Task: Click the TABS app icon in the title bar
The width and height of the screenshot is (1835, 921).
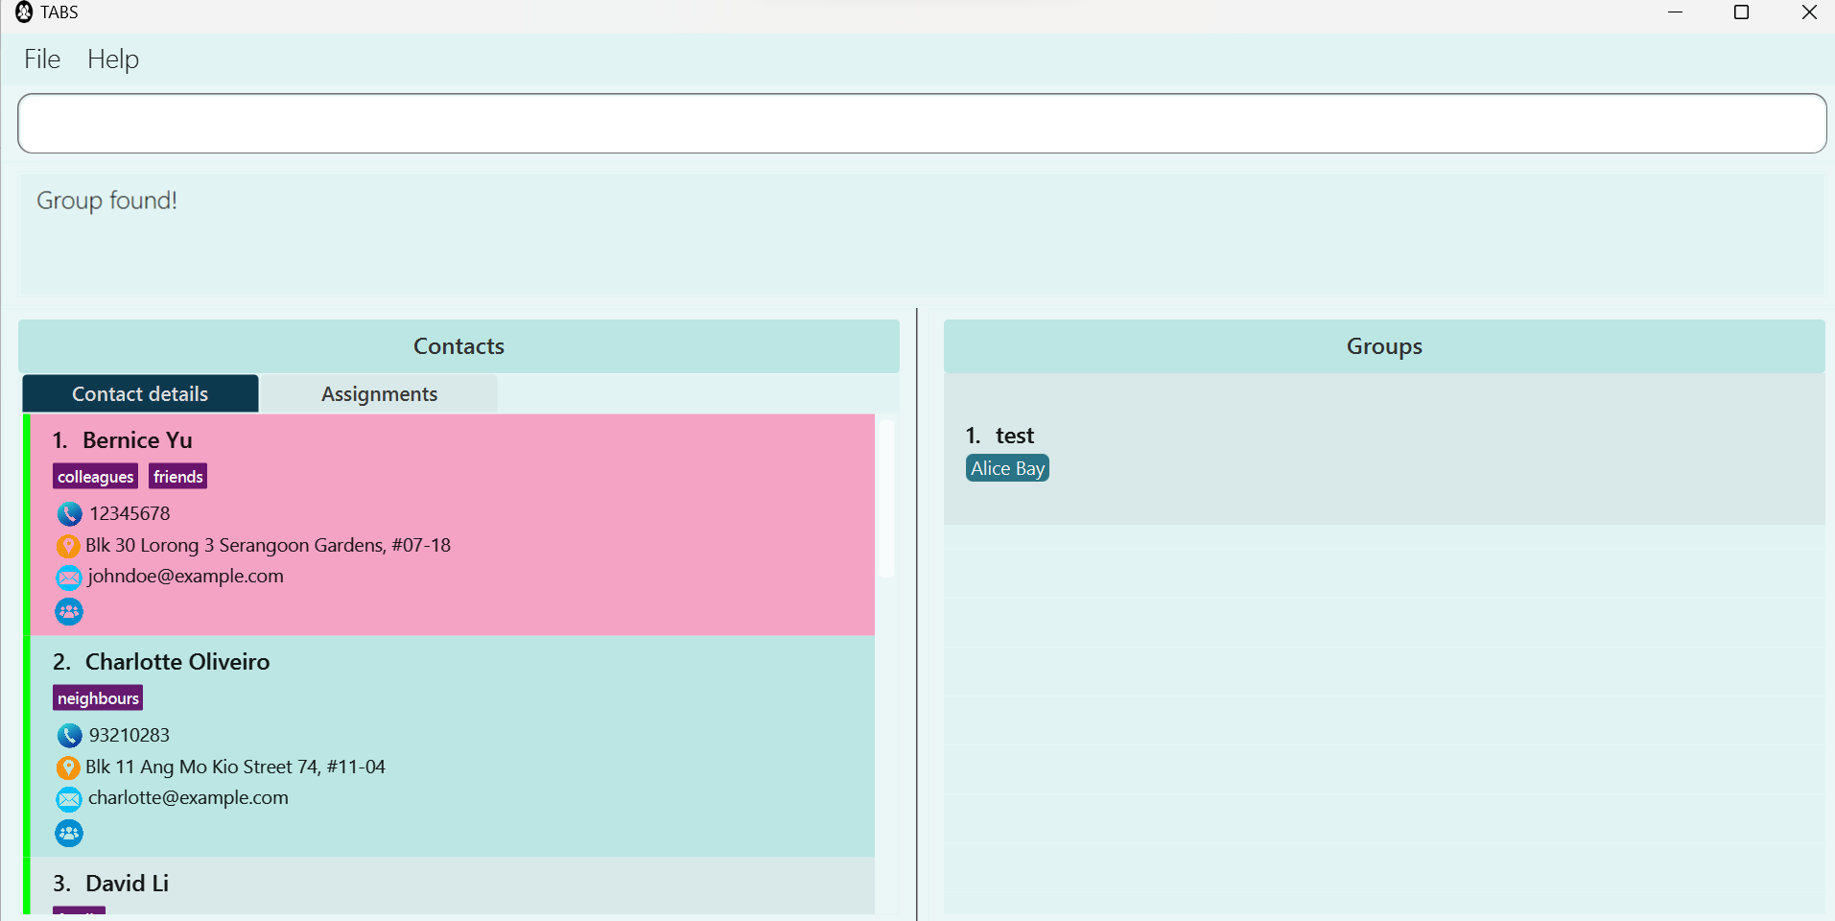Action: point(24,12)
